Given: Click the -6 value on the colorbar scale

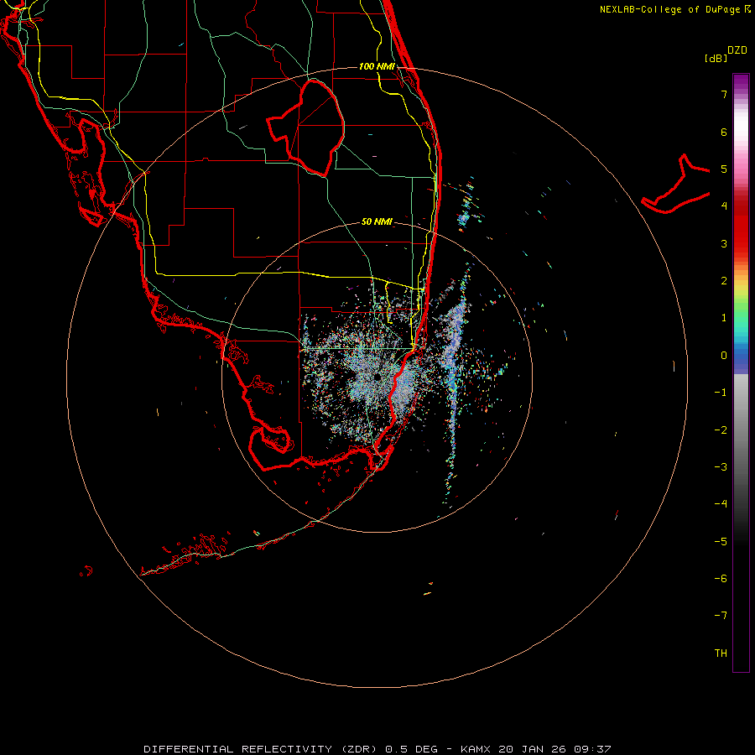Looking at the screenshot, I should 721,579.
